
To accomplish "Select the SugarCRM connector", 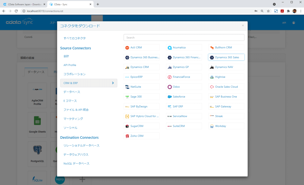I will tap(142, 126).
